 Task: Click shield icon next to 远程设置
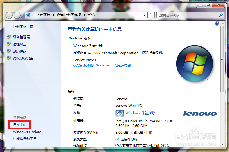point(9,44)
